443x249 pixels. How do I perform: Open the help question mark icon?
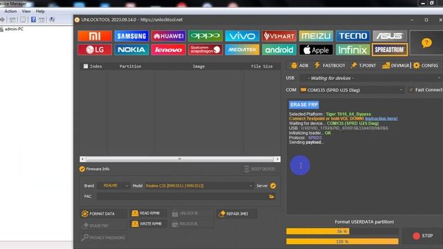pyautogui.click(x=426, y=43)
